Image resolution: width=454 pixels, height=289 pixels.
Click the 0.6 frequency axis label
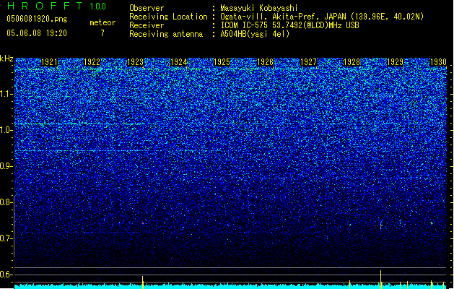point(6,275)
